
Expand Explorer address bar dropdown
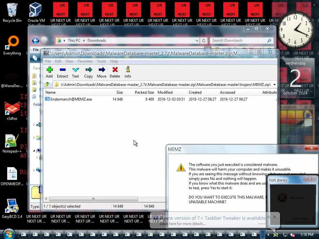(197, 40)
